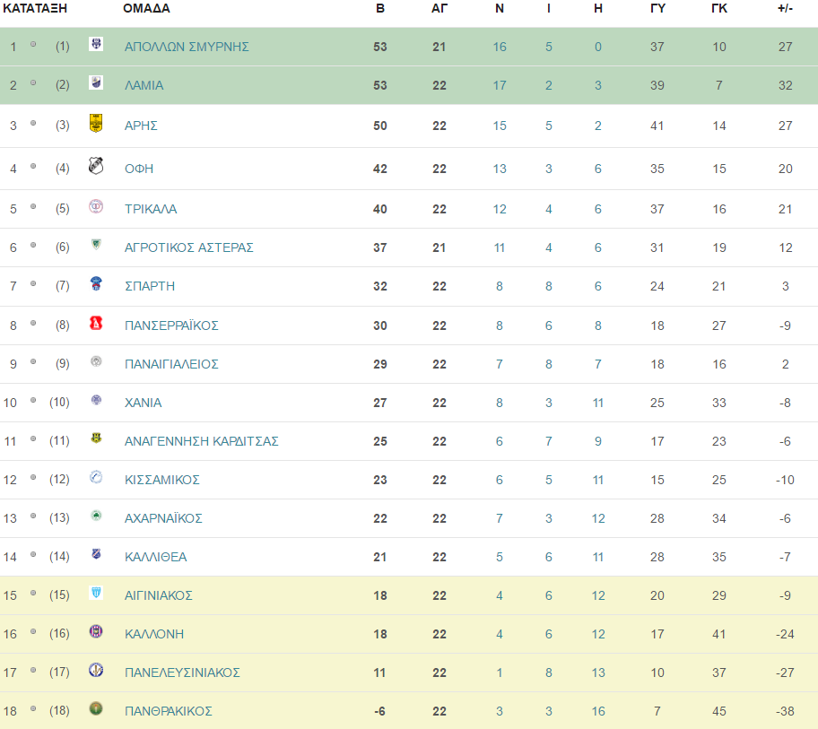This screenshot has height=729, width=818.
Task: Click position-change dot for ΠΑΝΑΙΓΙΑΛΕΙΟΣ row
Action: [x=33, y=361]
